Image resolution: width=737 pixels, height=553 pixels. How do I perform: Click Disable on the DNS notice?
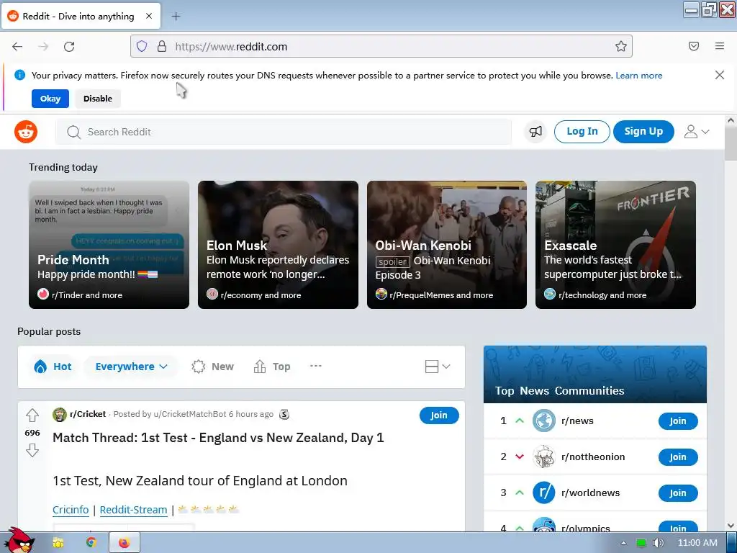click(x=98, y=99)
